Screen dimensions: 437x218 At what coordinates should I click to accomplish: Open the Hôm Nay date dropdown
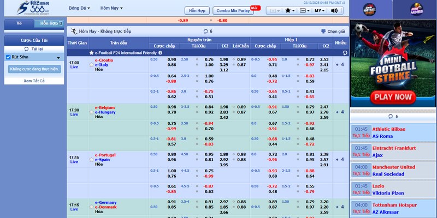tap(111, 9)
